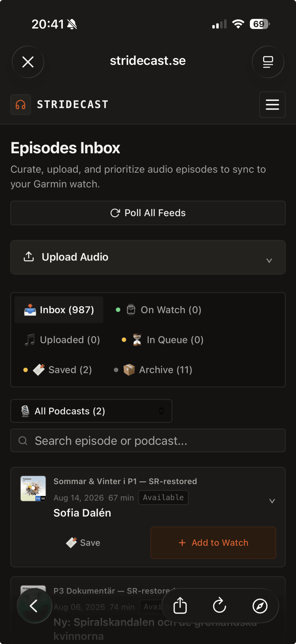
Task: Select the Inbox (987) tab
Action: (x=59, y=310)
